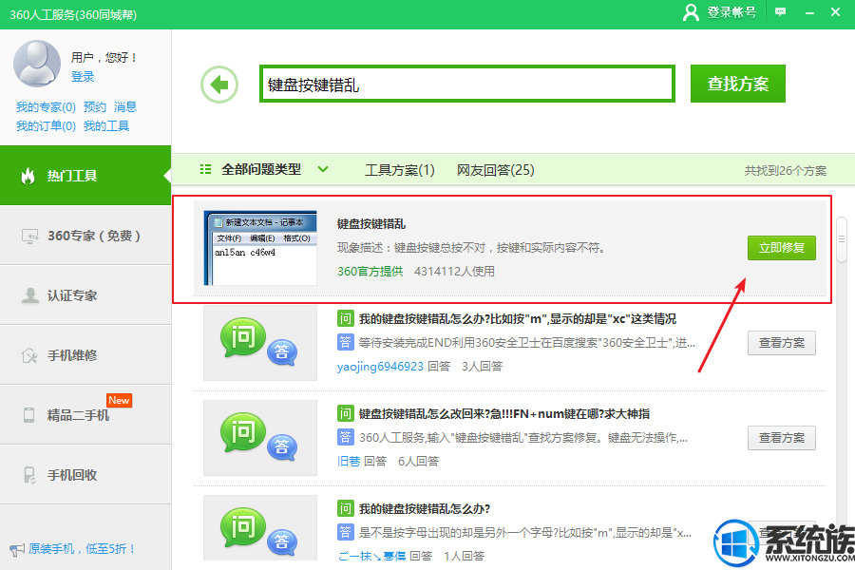
Task: Switch to 网友回答(25) tab
Action: click(496, 170)
